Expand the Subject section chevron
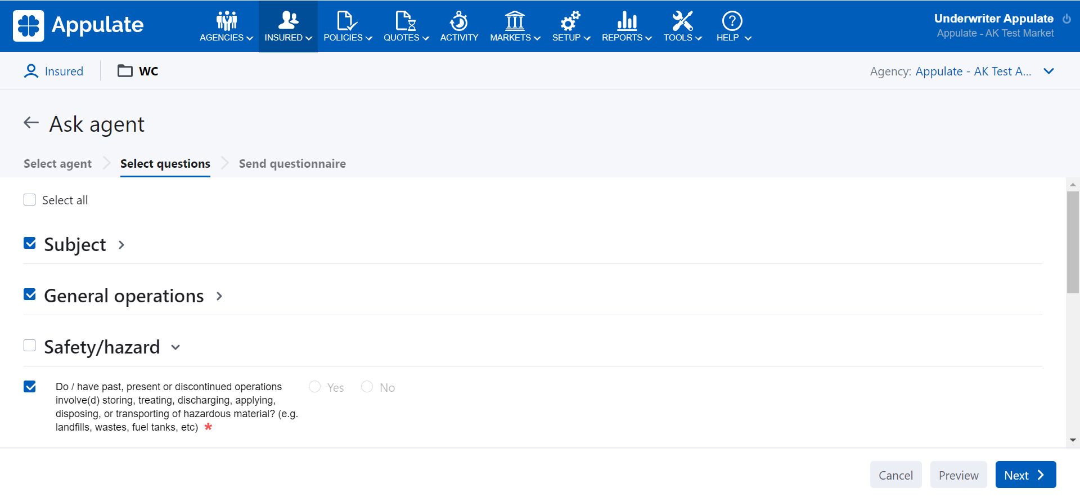Viewport: 1080px width, 501px height. (x=121, y=245)
